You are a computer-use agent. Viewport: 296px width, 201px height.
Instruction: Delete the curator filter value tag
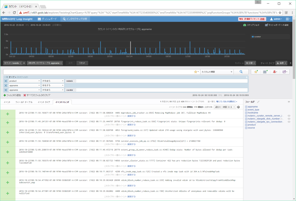pos(75,90)
